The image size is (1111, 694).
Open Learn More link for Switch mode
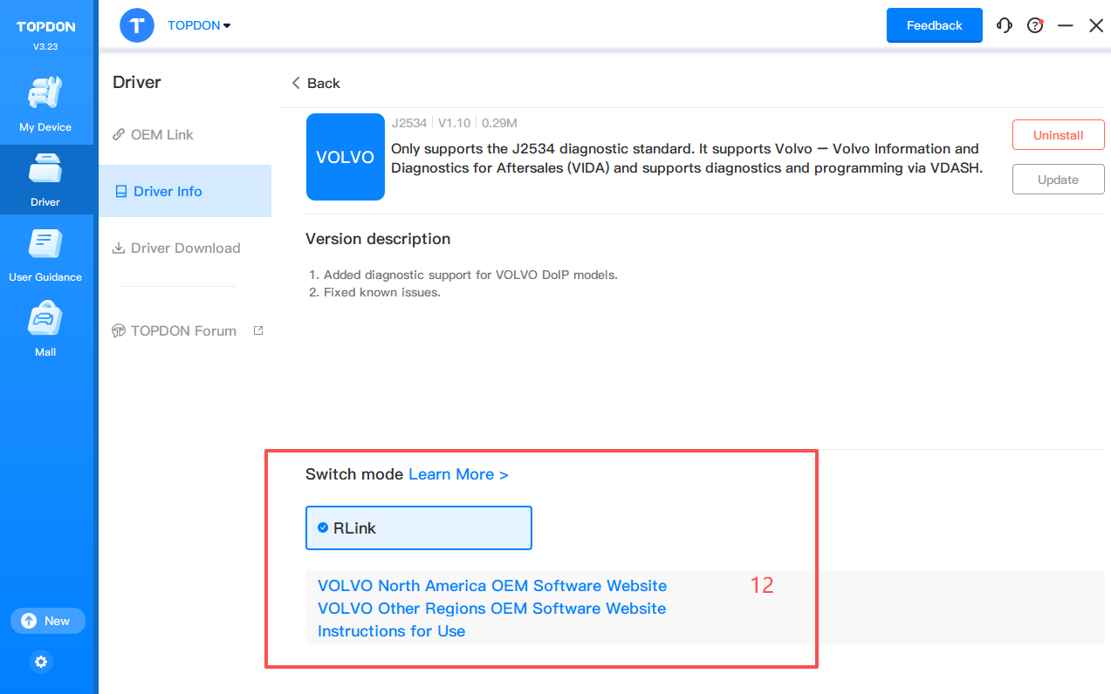click(x=458, y=474)
